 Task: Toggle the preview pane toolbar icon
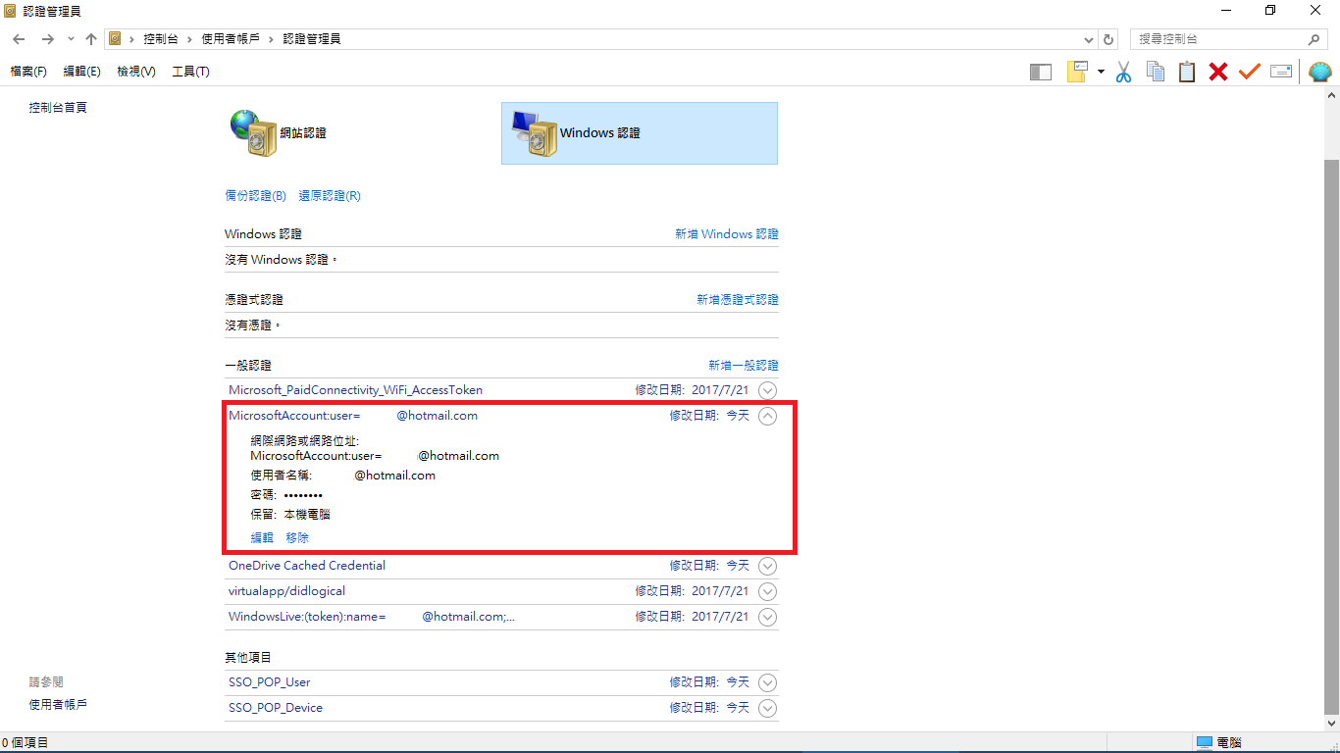click(1041, 72)
